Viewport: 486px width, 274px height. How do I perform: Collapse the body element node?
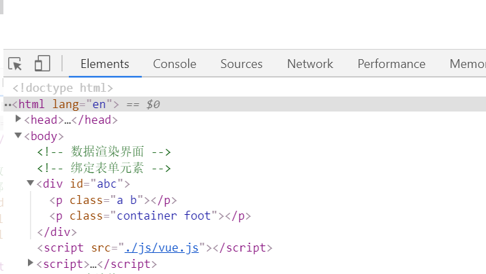click(18, 136)
